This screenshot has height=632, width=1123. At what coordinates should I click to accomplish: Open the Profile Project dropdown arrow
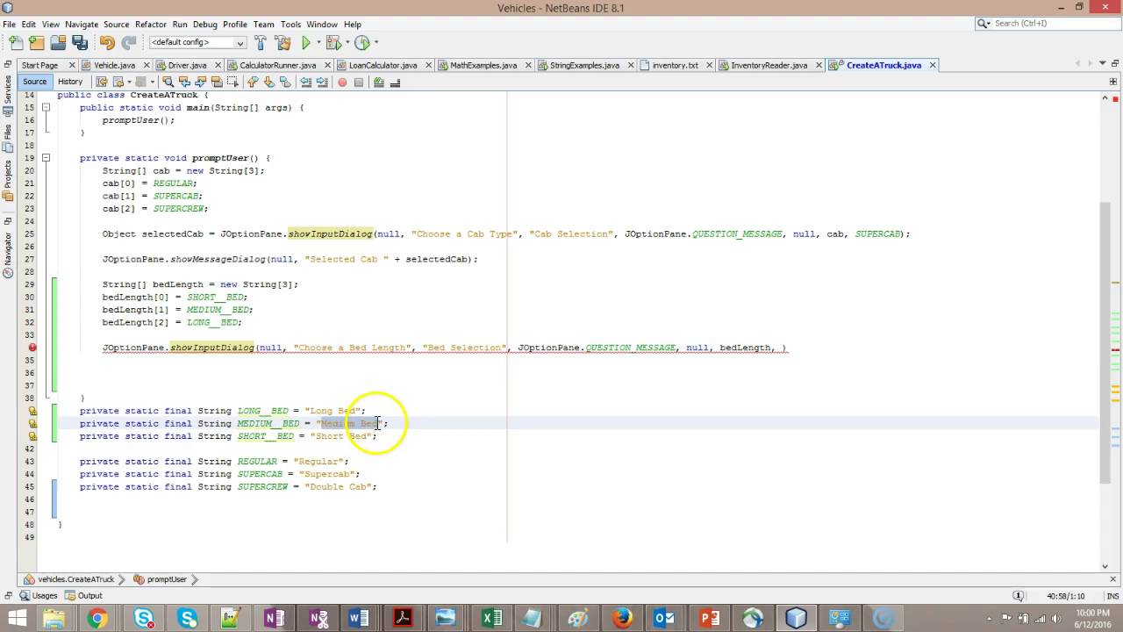coord(376,42)
